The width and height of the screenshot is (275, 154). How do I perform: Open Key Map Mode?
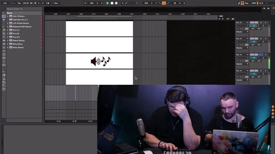(247, 3)
